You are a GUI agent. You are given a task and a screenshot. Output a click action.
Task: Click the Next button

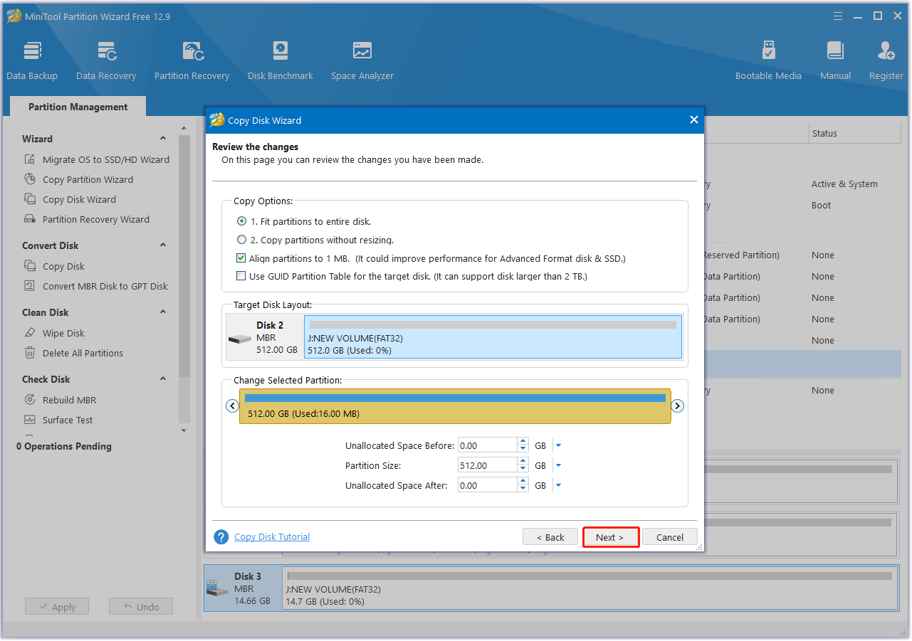pyautogui.click(x=609, y=537)
